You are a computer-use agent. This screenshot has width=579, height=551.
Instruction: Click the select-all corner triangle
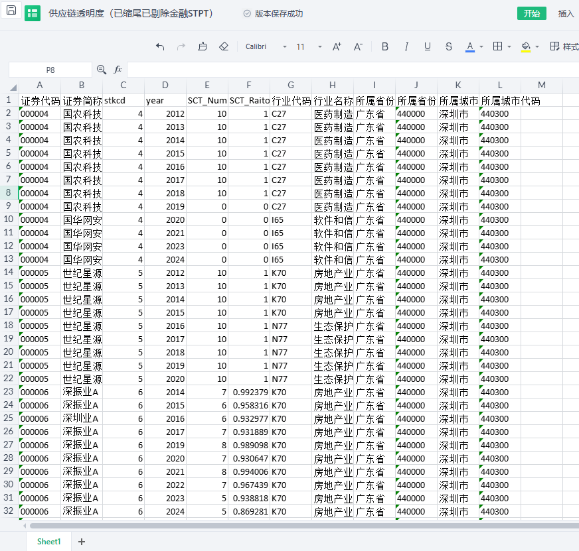coord(13,88)
